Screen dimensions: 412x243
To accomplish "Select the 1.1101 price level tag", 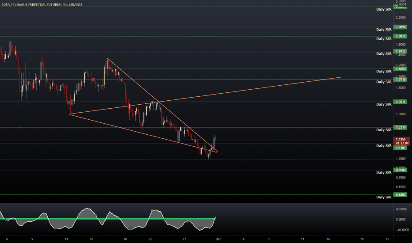I will [x=400, y=148].
